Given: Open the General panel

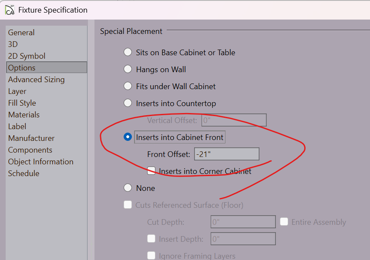Looking at the screenshot, I should click(x=21, y=33).
